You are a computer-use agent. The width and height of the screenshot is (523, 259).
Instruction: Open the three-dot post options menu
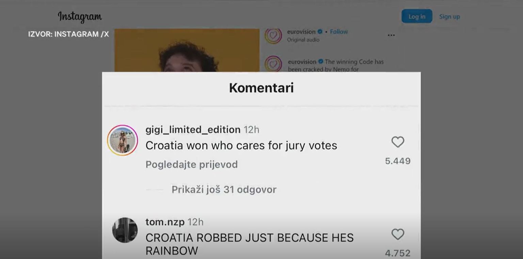[391, 35]
